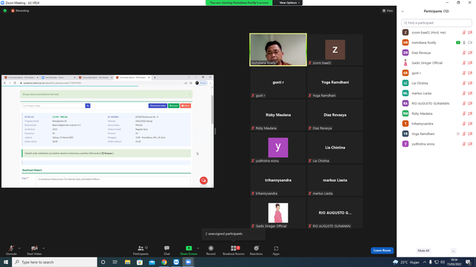This screenshot has height=267, width=476.
Task: Toggle mic of RIO AUGUSTO GUNAWAN in list
Action: tap(464, 104)
